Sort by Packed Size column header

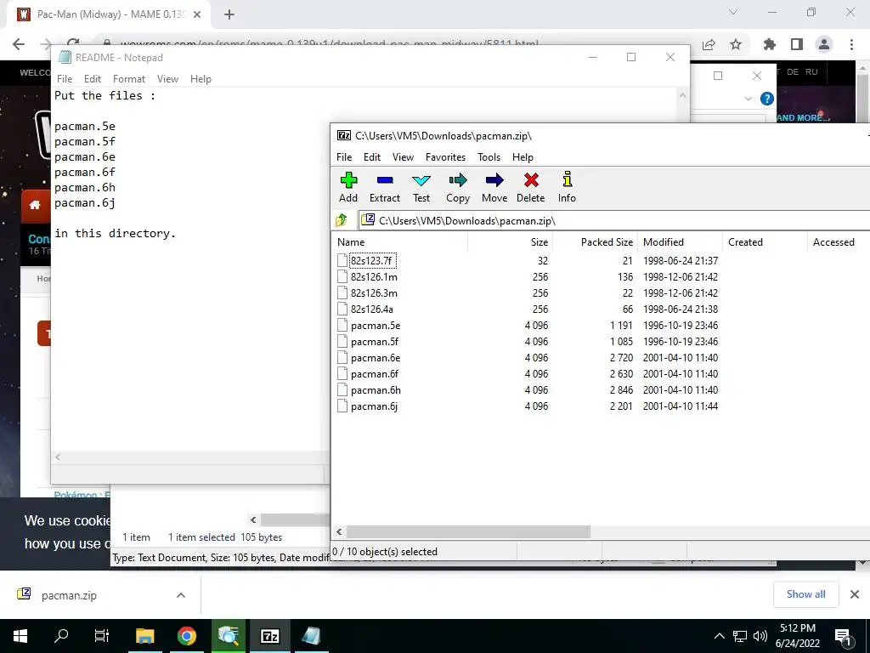595,242
